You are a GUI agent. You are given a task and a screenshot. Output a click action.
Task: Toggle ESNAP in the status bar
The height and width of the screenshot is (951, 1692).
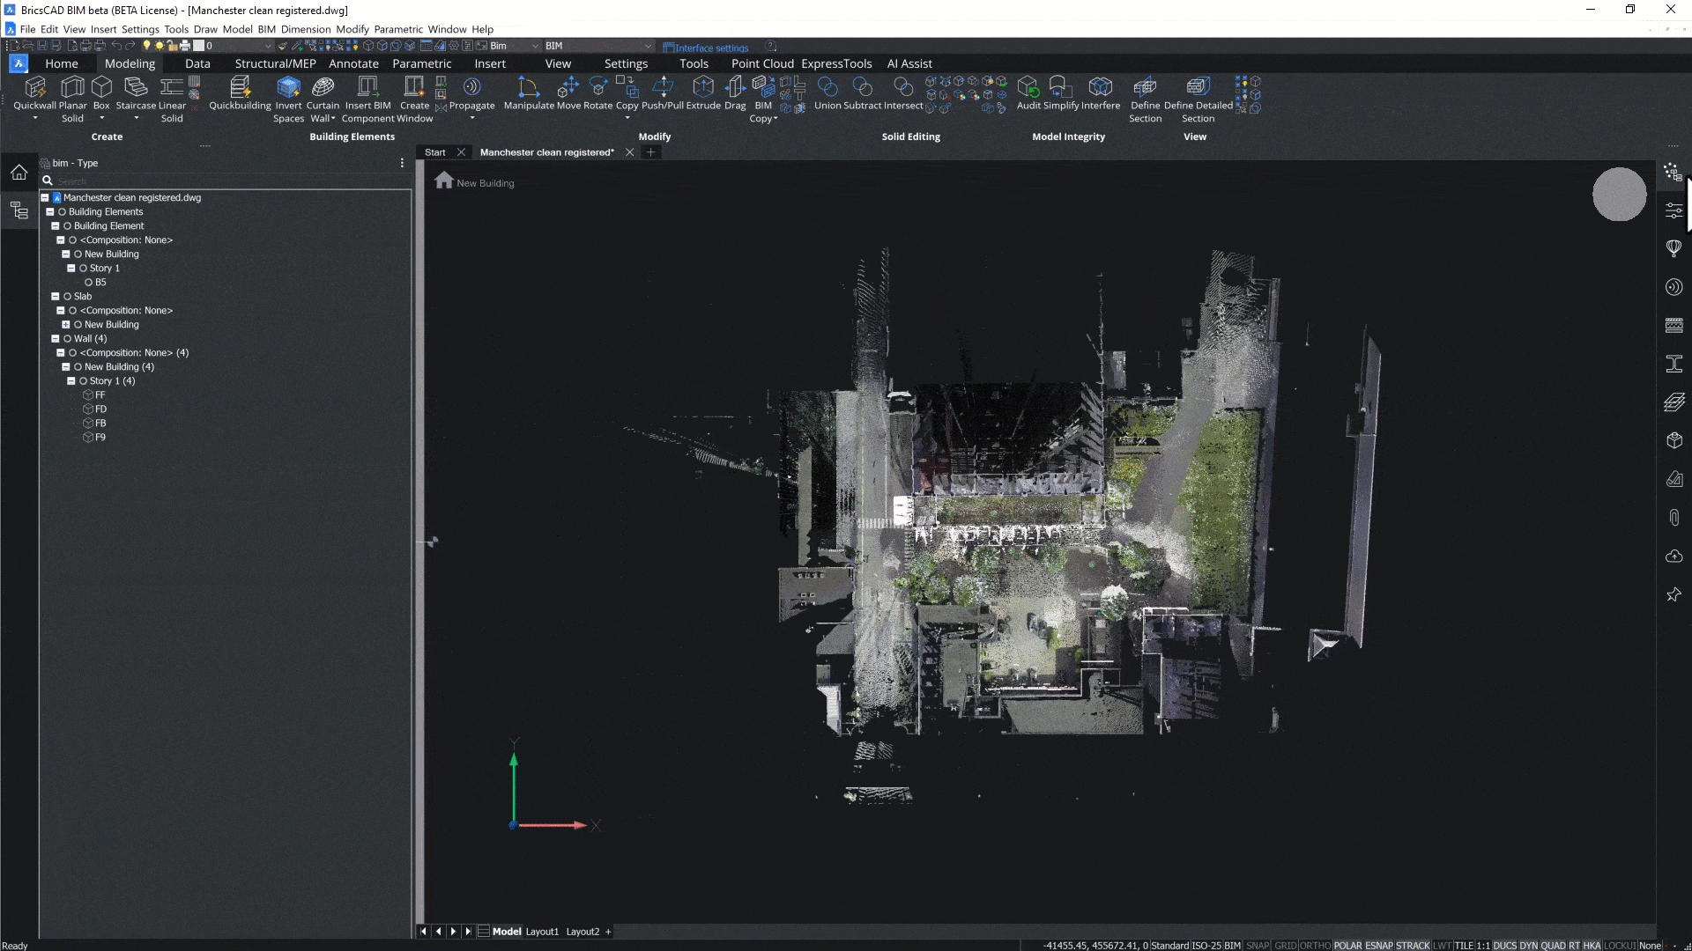click(x=1379, y=946)
